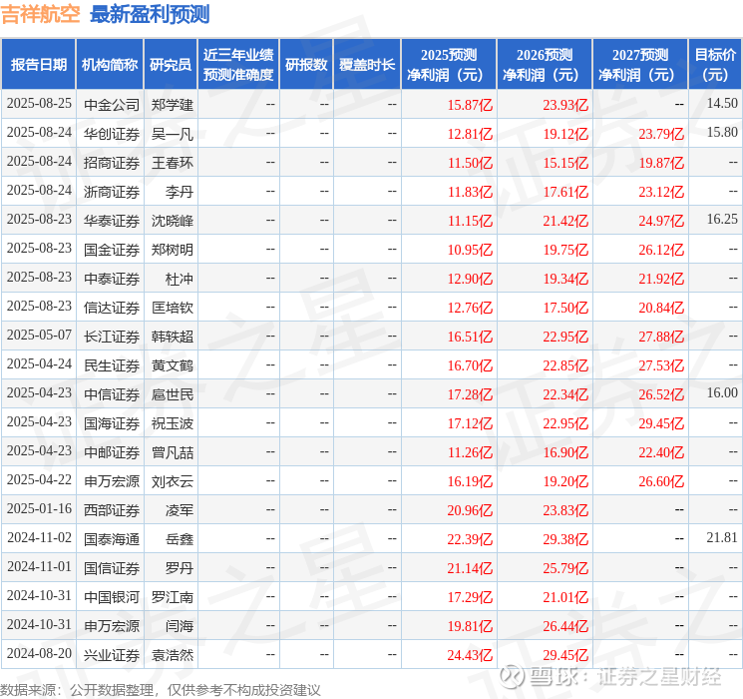This screenshot has height=699, width=743.
Task: Select the 研究员 column header
Action: 171,65
